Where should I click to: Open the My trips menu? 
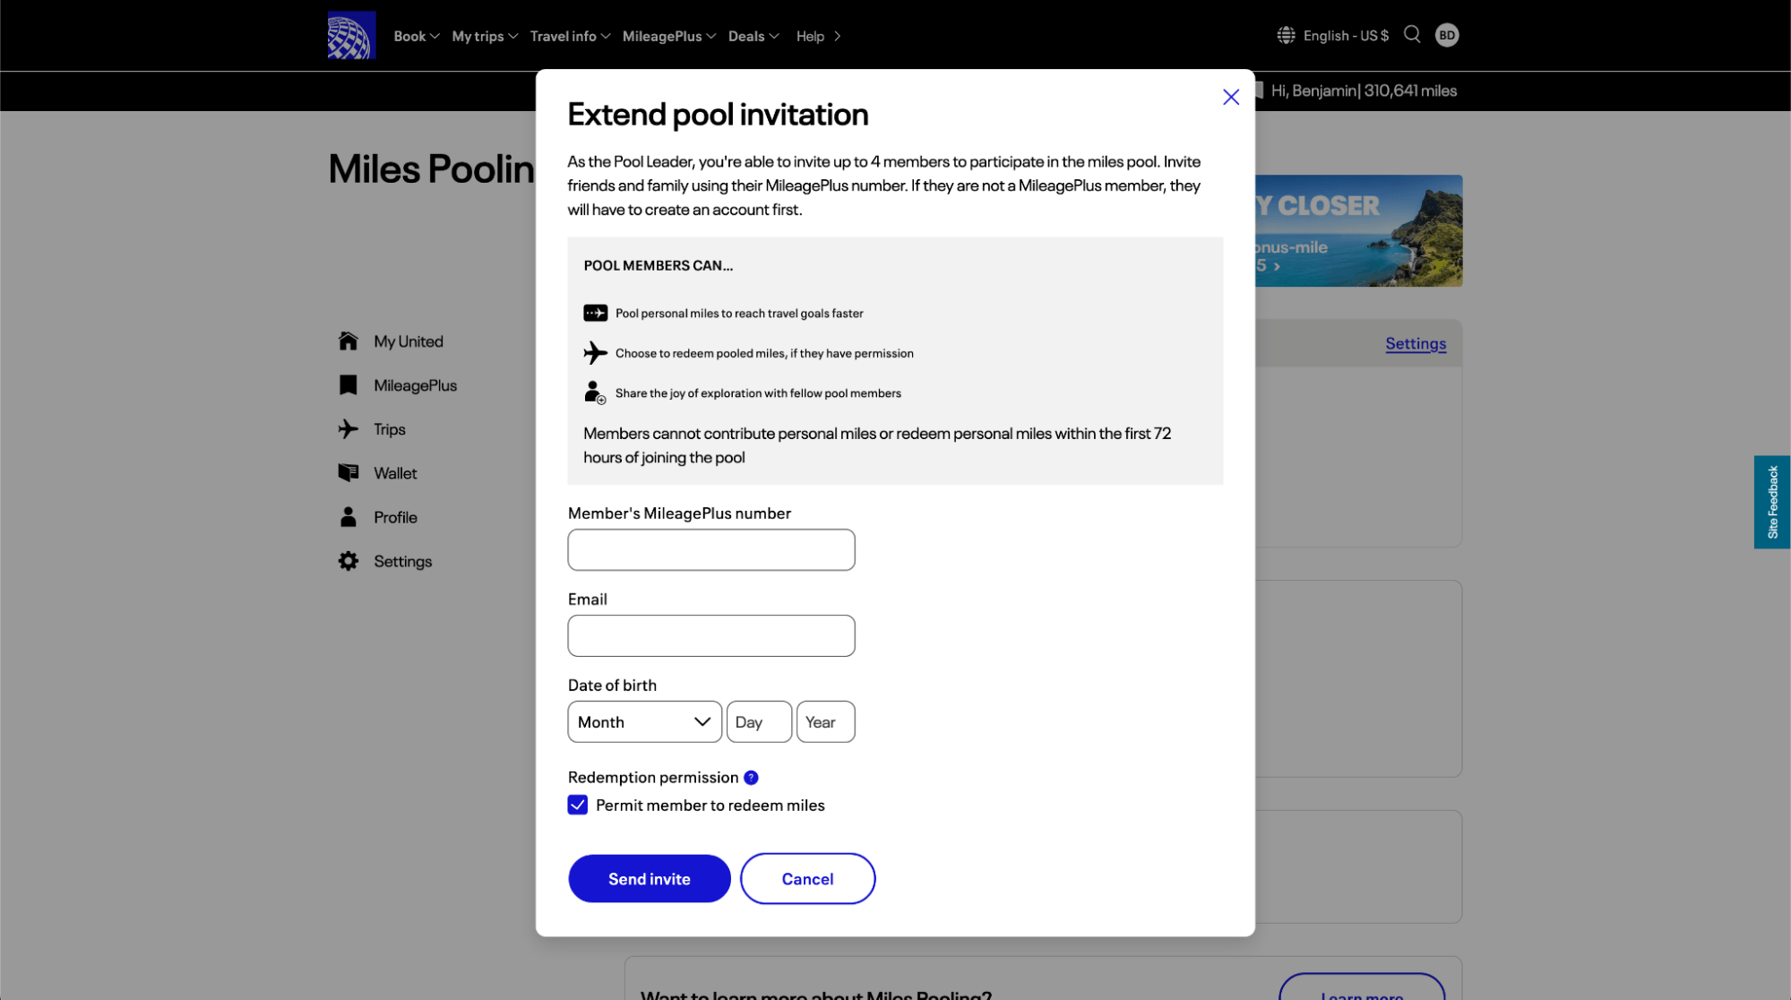point(484,34)
